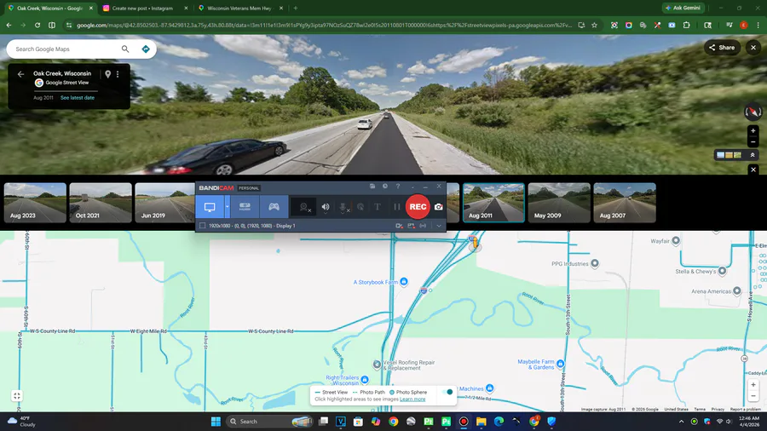
Task: Bookmark this page with star icon
Action: pos(594,25)
